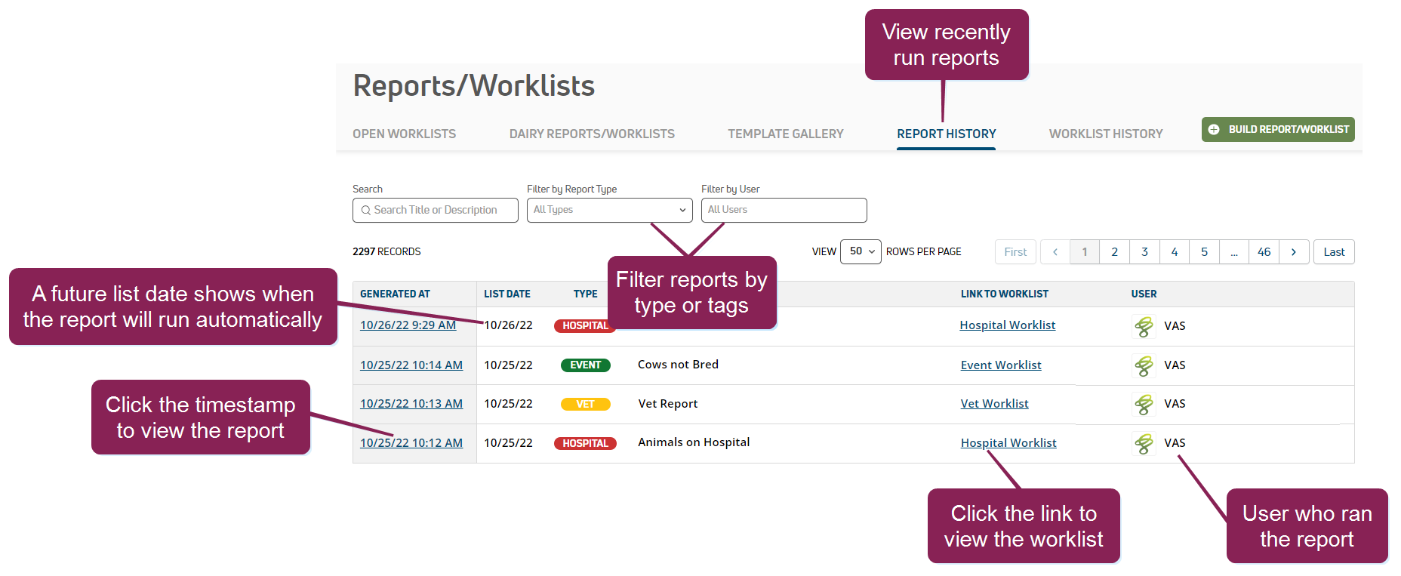Click VAS user avatar in Vet Report row
1401x576 pixels.
click(x=1144, y=405)
